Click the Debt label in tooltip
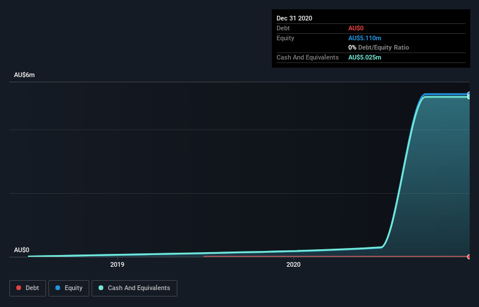 coord(283,28)
